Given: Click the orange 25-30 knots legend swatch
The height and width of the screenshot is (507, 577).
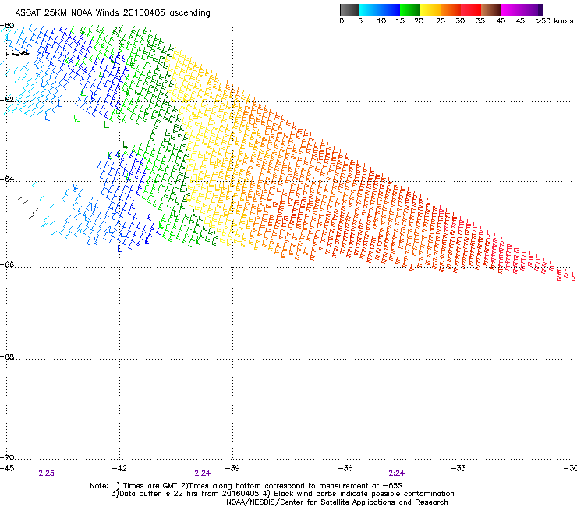Looking at the screenshot, I should coord(451,9).
